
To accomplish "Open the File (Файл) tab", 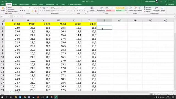I will click(x=3, y=4).
